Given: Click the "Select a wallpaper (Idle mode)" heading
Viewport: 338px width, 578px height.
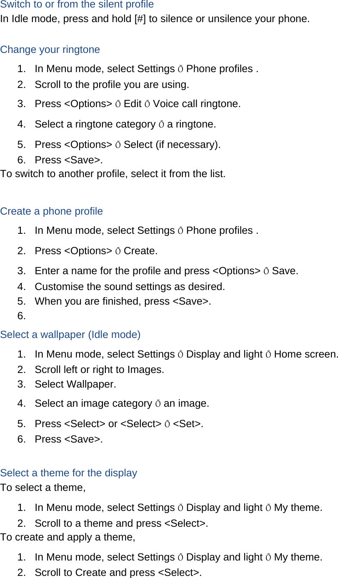Looking at the screenshot, I should coord(70,335).
